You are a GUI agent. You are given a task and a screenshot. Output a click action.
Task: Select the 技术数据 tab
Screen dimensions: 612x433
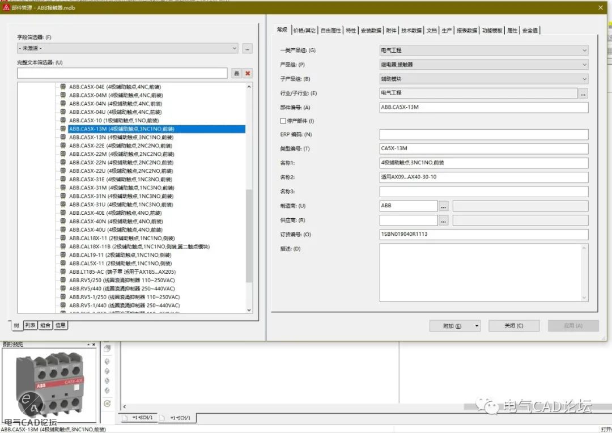pyautogui.click(x=411, y=31)
